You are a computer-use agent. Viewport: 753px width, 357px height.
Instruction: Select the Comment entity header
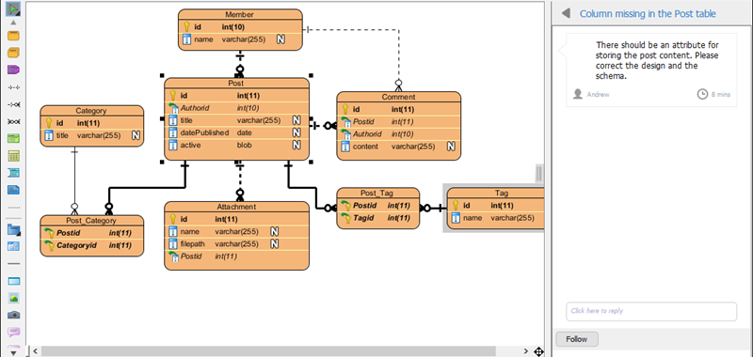click(398, 97)
